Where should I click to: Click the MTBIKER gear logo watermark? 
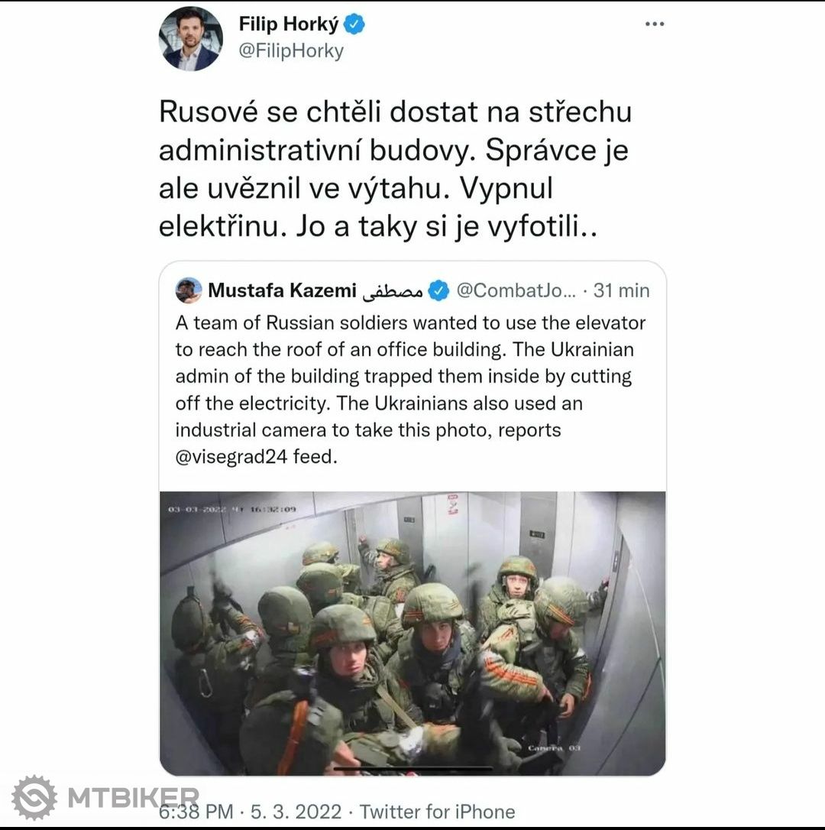click(x=34, y=797)
